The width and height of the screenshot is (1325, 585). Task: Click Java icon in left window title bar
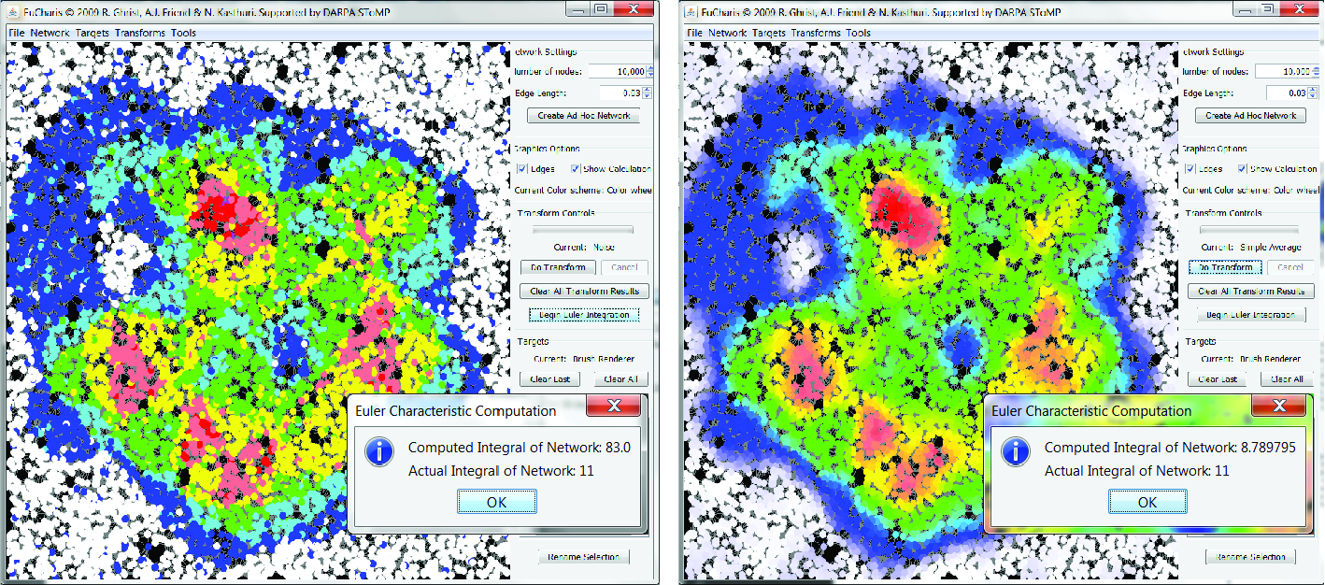[x=12, y=11]
